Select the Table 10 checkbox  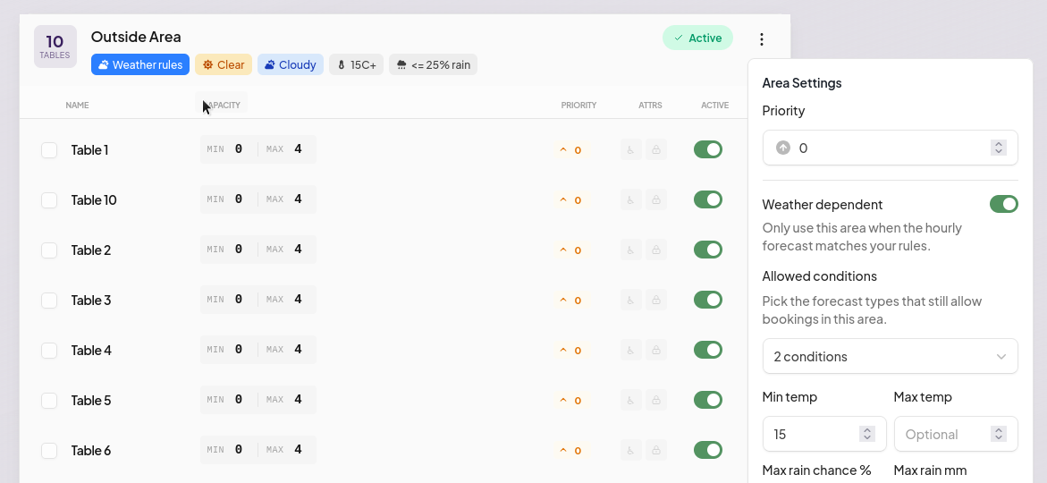(49, 199)
